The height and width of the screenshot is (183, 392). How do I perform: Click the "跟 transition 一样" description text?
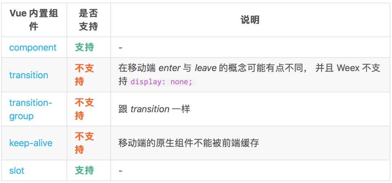[154, 109]
